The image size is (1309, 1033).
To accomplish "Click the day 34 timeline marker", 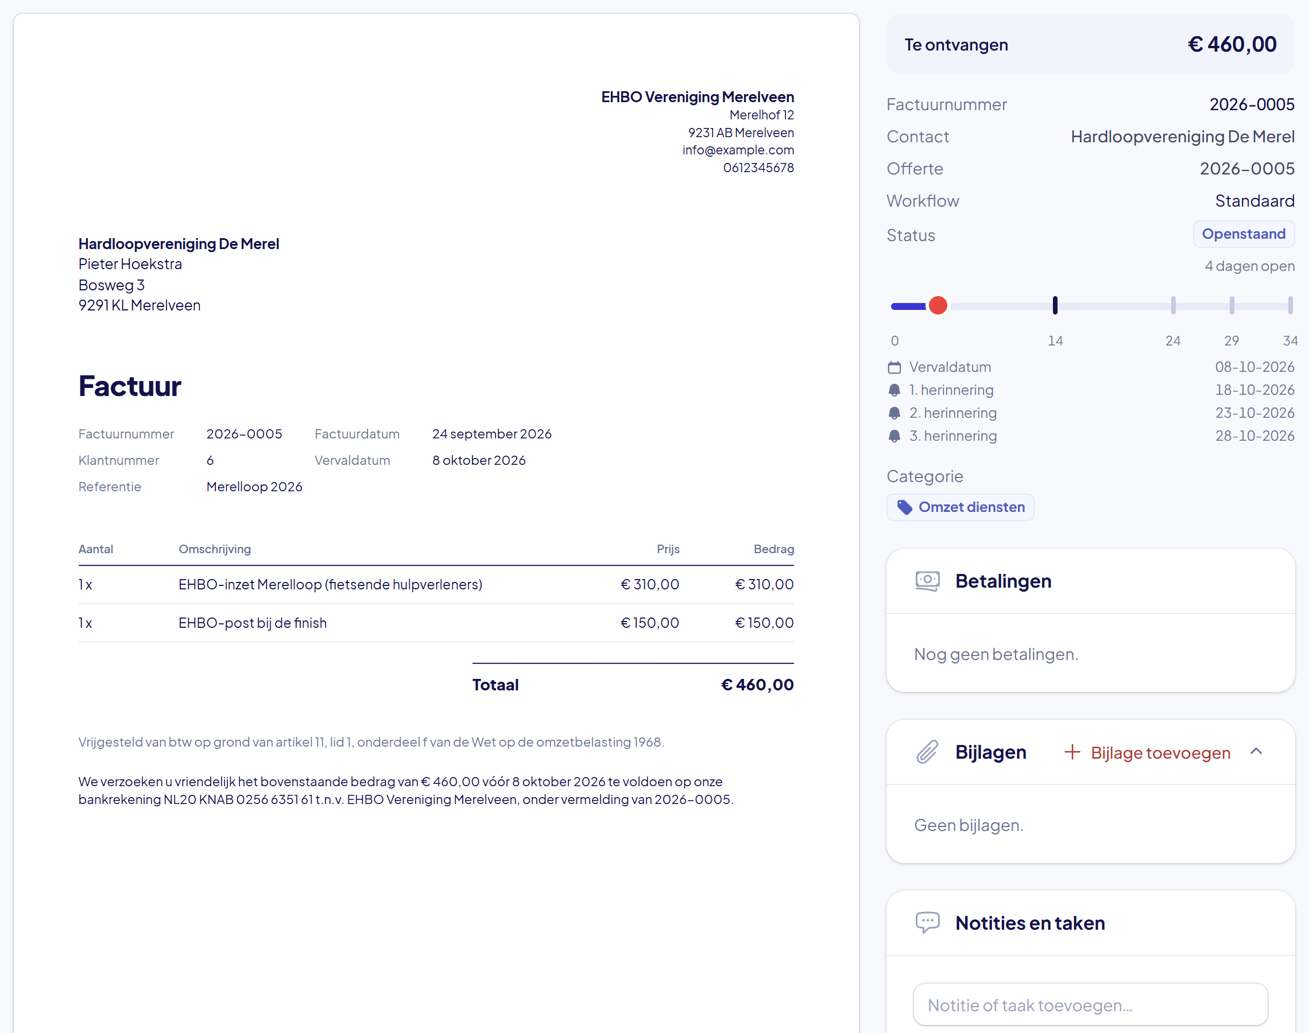I will click(1290, 305).
